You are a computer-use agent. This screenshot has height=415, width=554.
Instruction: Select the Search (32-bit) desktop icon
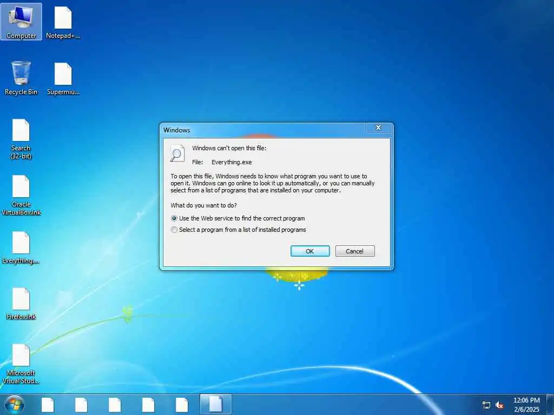[x=21, y=139]
